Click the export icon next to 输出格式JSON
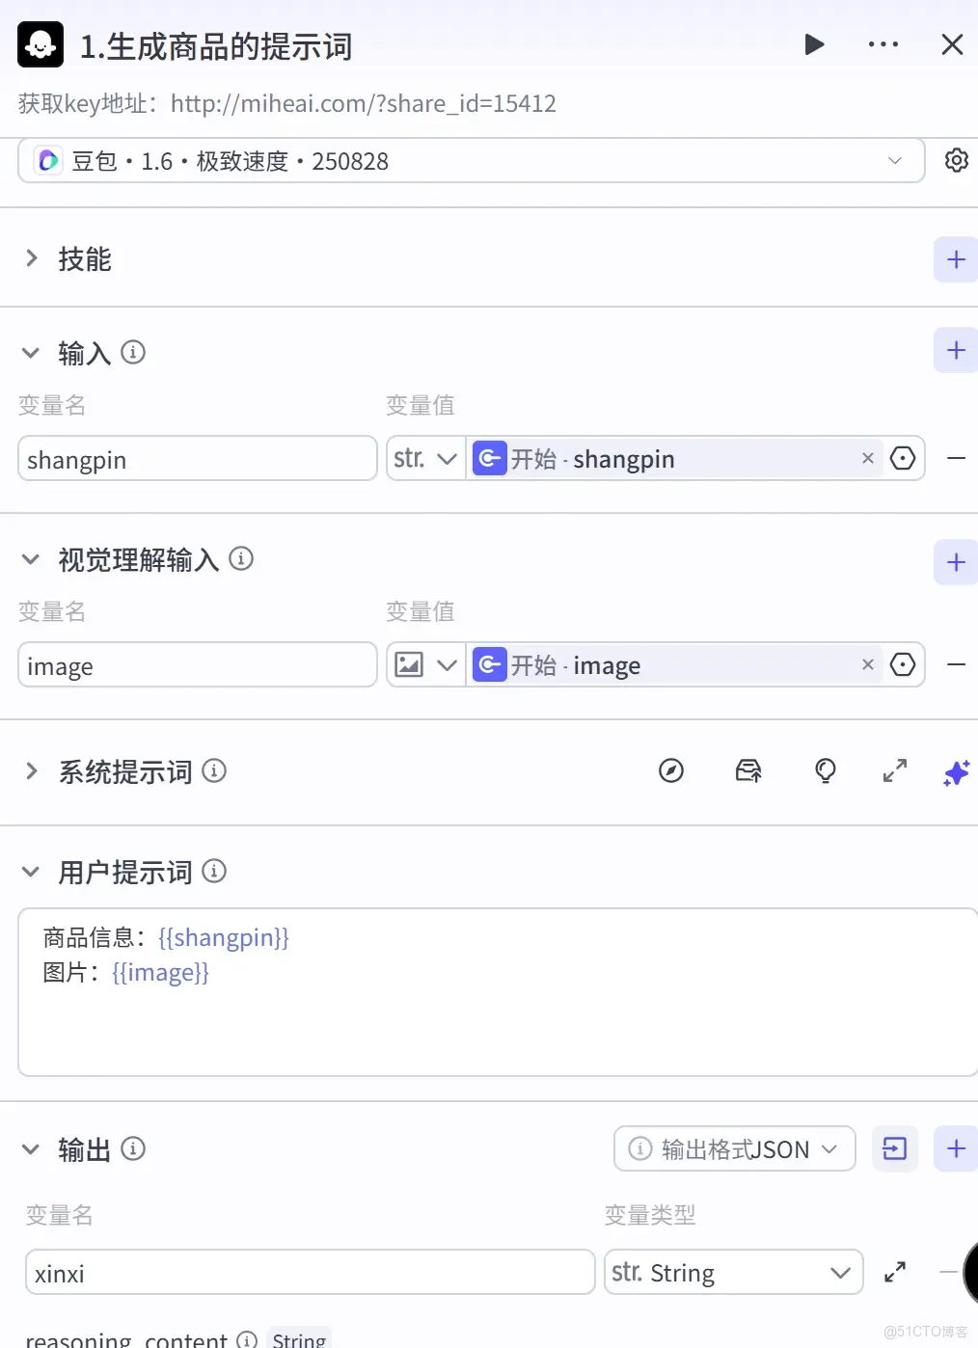Screen dimensions: 978x1348 coord(894,1148)
